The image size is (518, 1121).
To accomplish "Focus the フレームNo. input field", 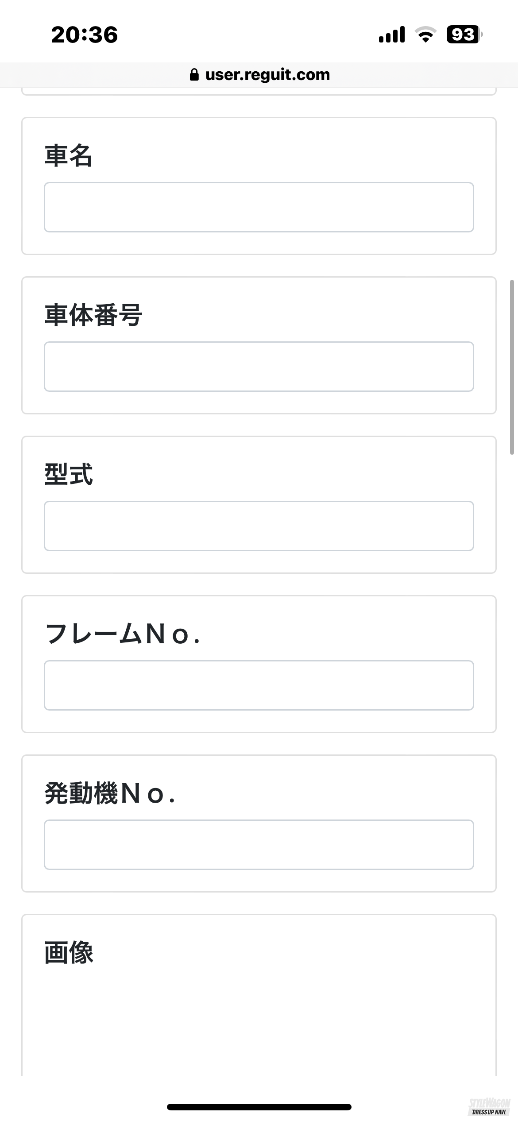I will coord(259,685).
